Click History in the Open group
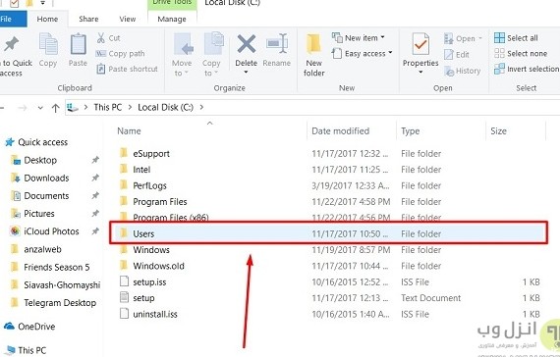This screenshot has width=560, height=357. (x=462, y=71)
